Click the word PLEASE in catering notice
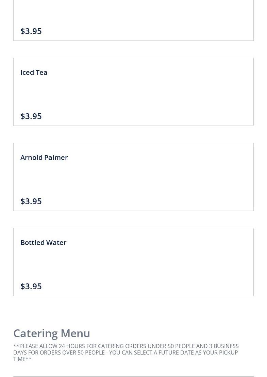Image resolution: width=267 pixels, height=377 pixels. (28, 346)
